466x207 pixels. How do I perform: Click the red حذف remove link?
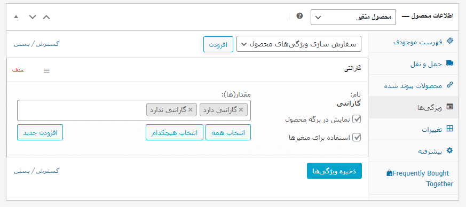click(18, 70)
